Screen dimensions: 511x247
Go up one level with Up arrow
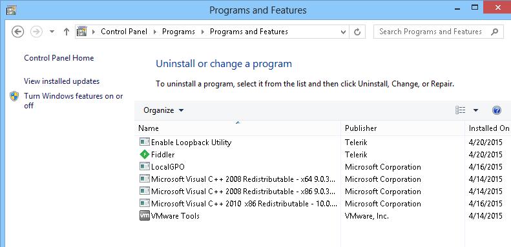pos(67,32)
